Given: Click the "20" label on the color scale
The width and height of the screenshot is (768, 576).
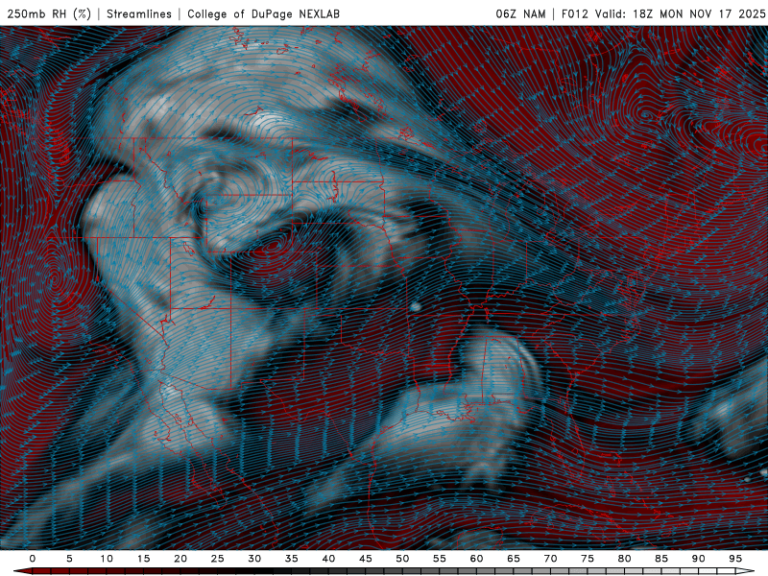Looking at the screenshot, I should [x=180, y=559].
